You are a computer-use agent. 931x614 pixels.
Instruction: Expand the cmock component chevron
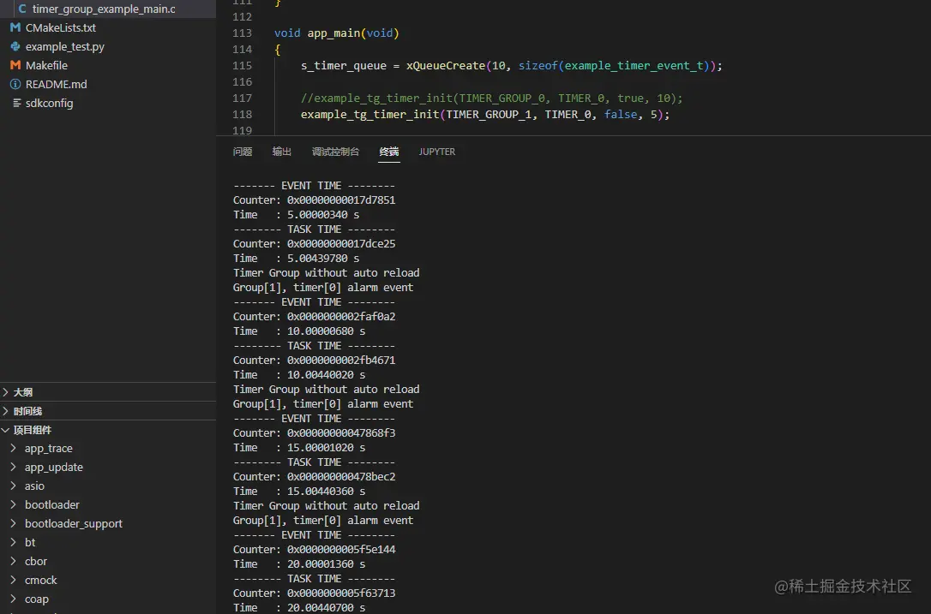click(x=13, y=581)
